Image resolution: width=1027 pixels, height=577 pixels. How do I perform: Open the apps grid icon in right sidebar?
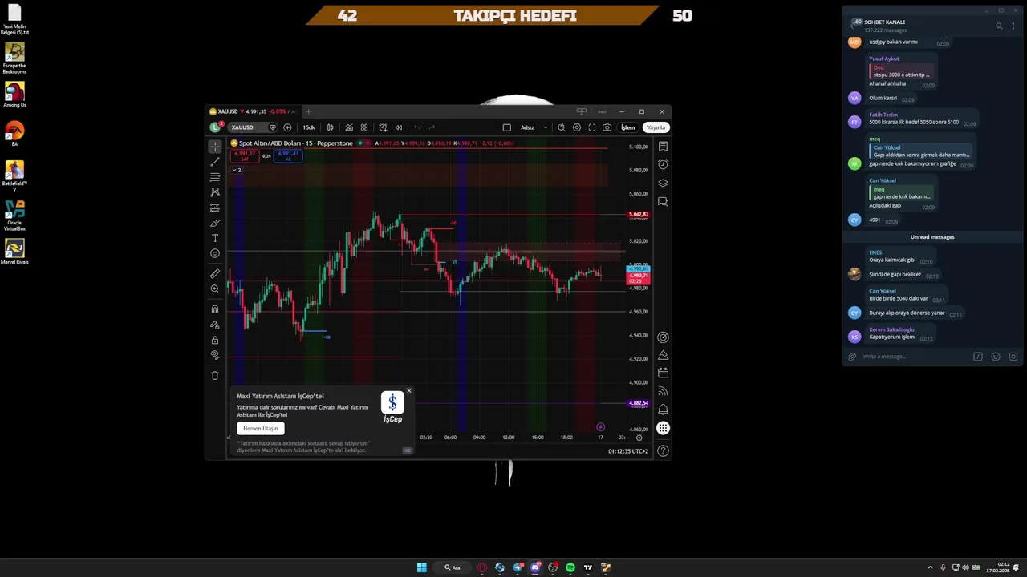[663, 428]
